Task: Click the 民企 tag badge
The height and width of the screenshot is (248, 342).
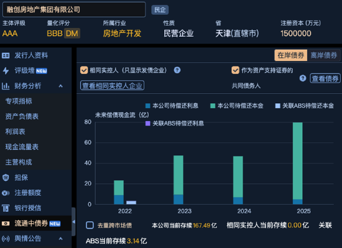Action: click(x=160, y=10)
